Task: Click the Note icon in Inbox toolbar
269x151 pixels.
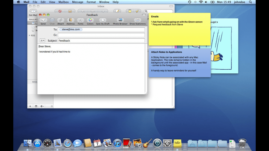Action: [130, 11]
